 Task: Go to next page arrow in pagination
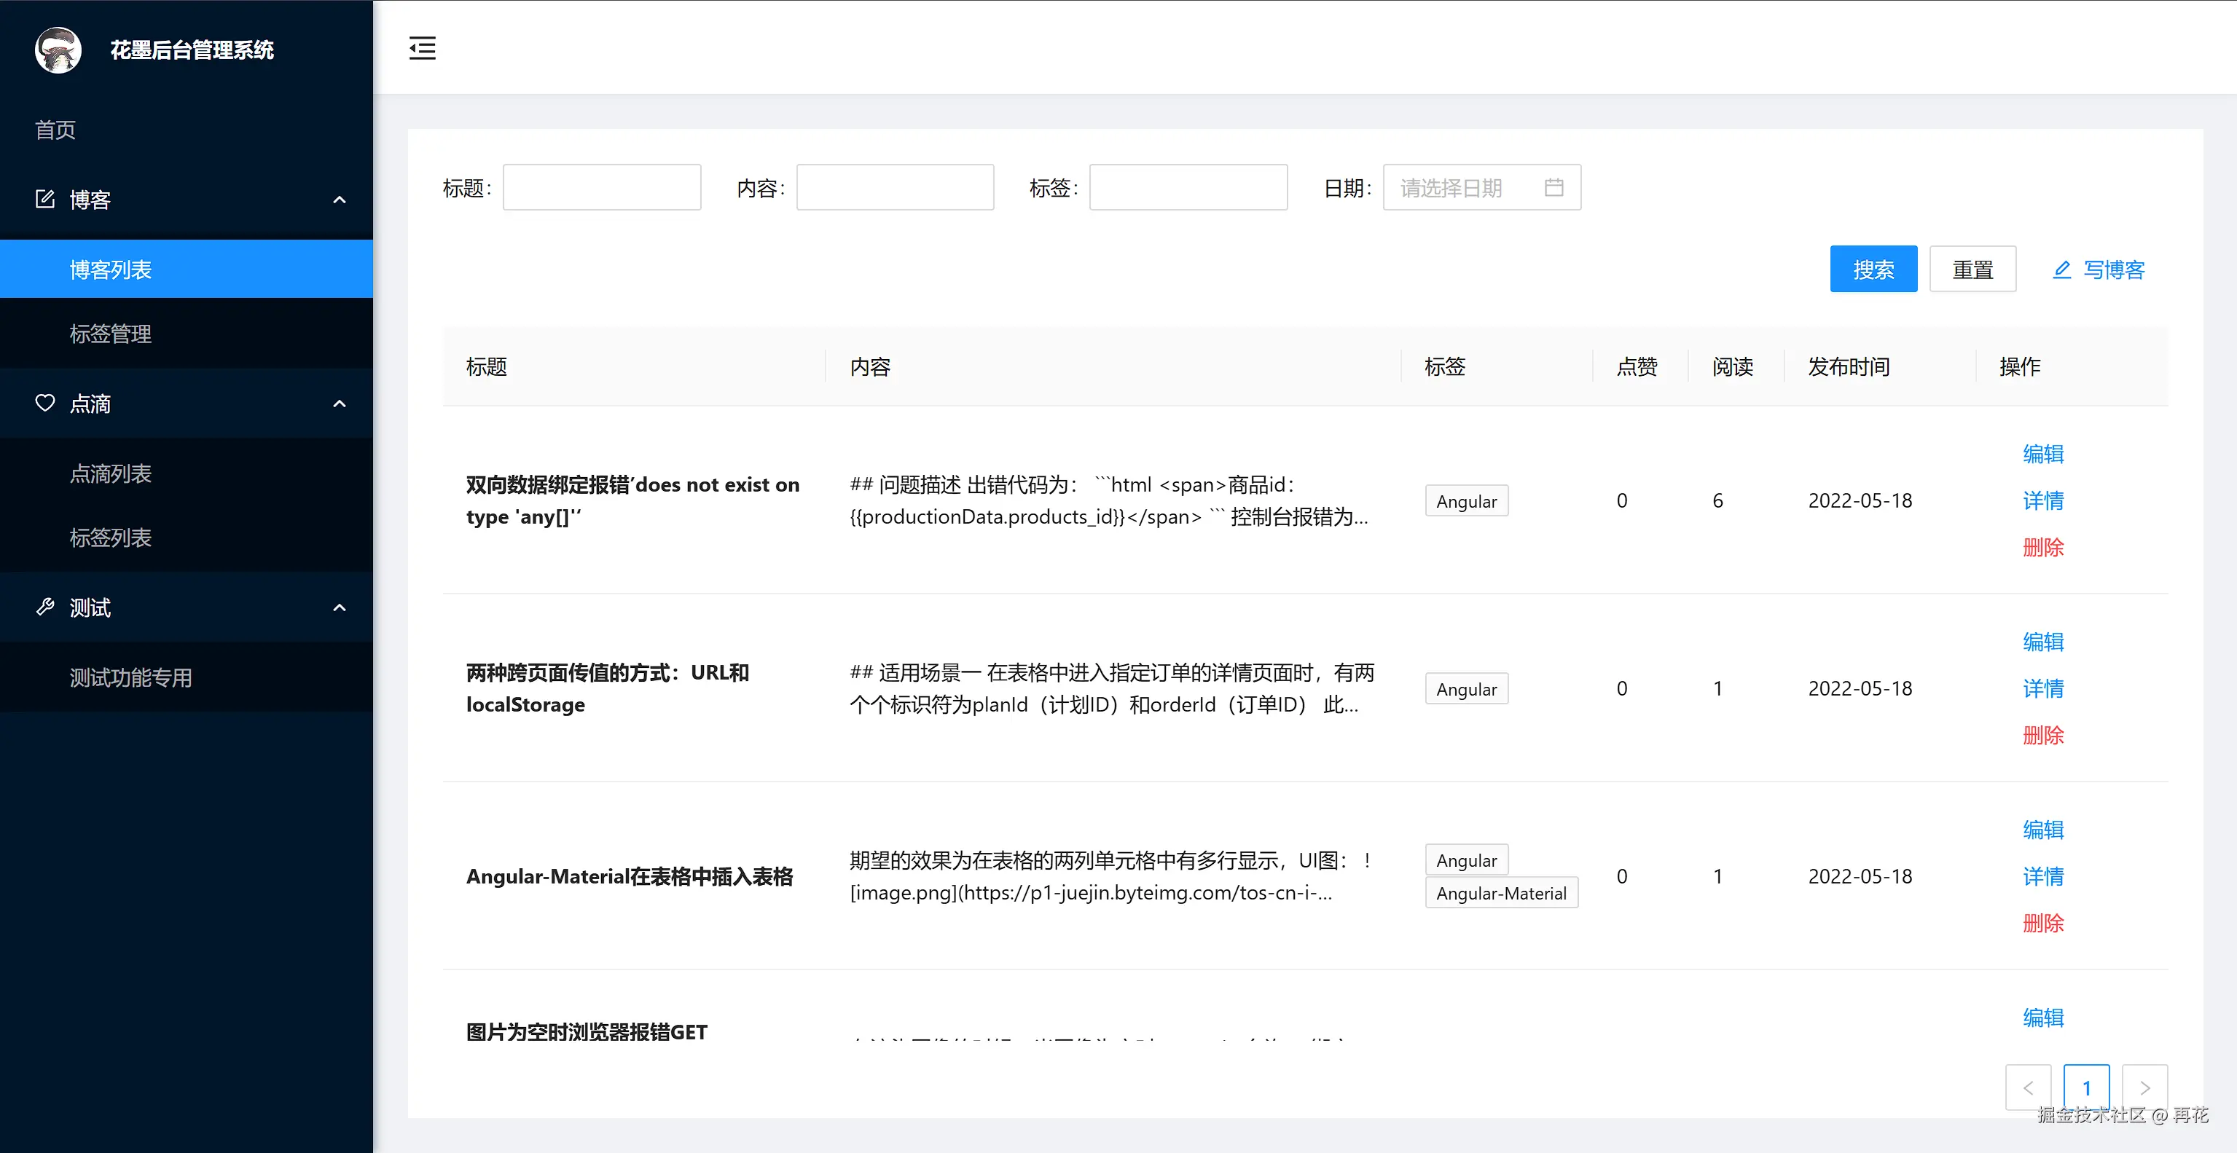pos(2144,1087)
